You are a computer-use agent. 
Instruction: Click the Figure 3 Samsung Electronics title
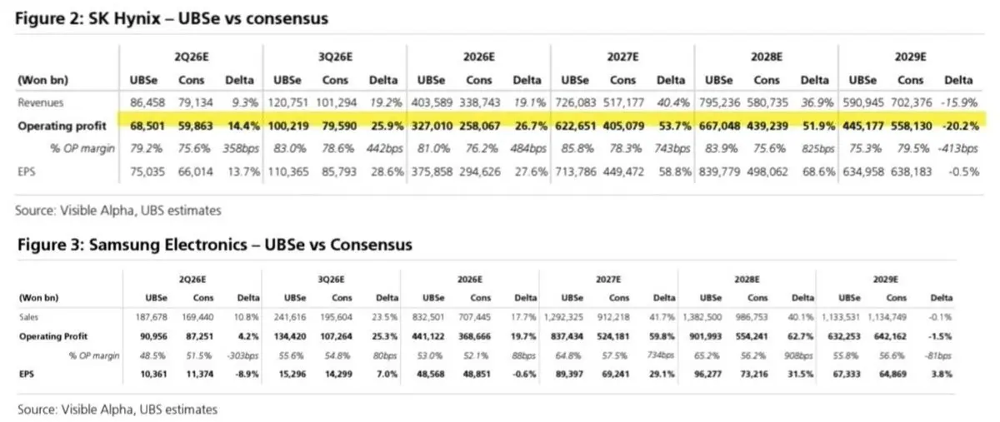tap(212, 245)
